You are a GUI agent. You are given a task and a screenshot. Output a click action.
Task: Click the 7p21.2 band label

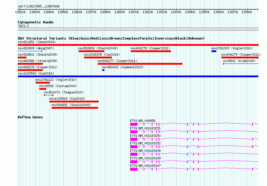pos(23,26)
